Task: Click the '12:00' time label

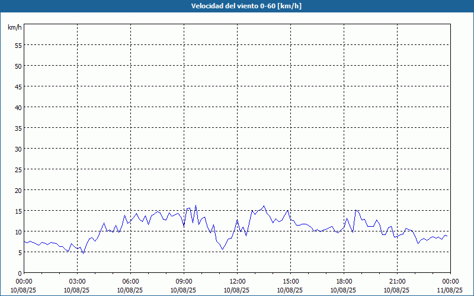Action: (238, 282)
